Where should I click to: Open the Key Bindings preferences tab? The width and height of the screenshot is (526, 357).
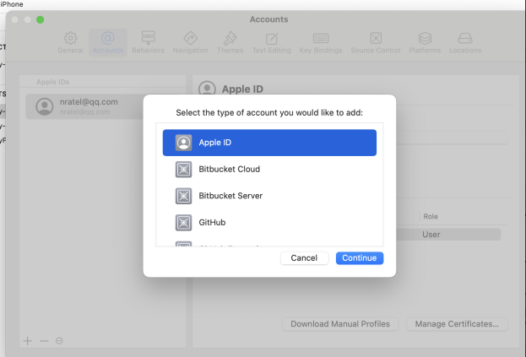[321, 42]
